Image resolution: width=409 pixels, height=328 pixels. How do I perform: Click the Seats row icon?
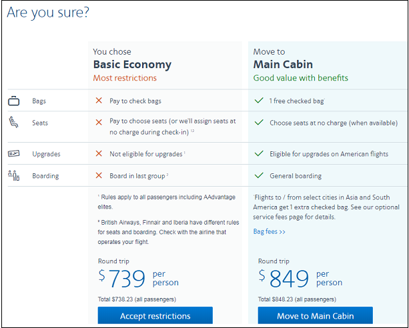click(14, 123)
